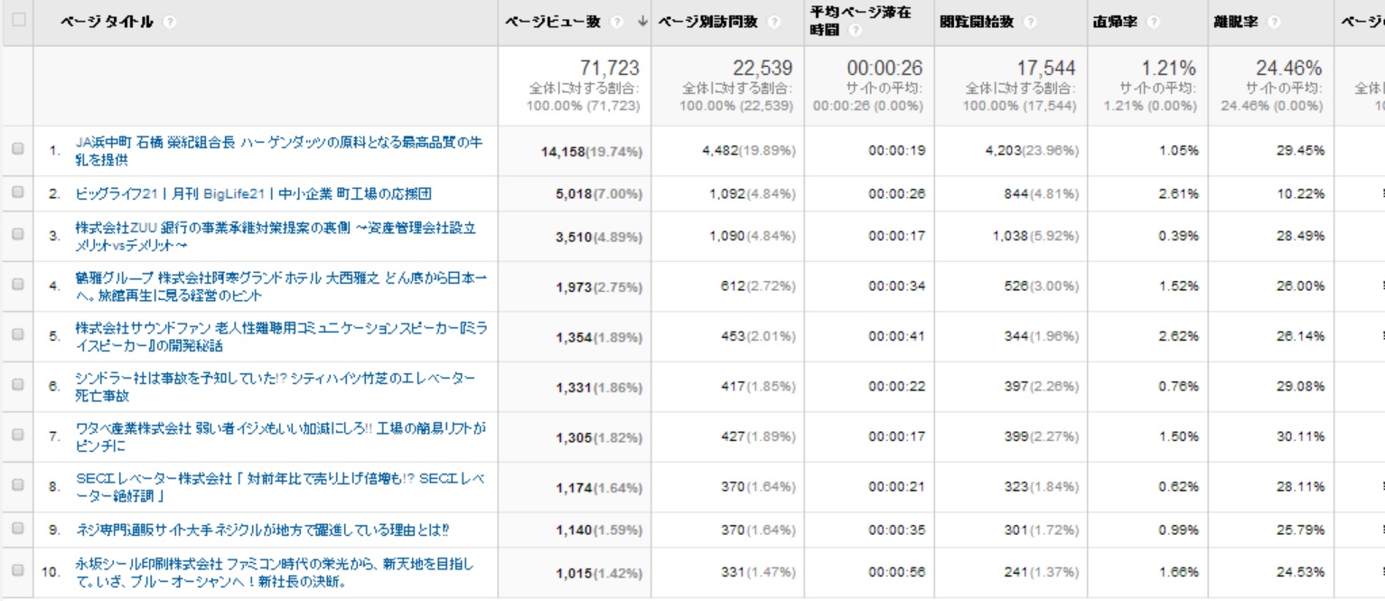Open the 鶴雅グループ 阿寒グランドホテル link
The height and width of the screenshot is (601, 1385).
pos(282,286)
